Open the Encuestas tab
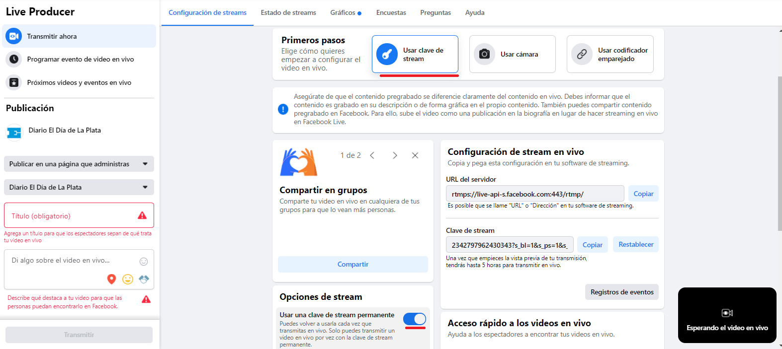The height and width of the screenshot is (349, 782). click(x=391, y=12)
